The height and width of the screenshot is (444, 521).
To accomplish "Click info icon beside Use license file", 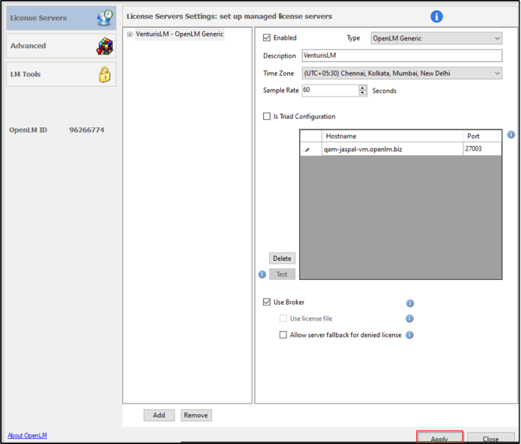I will click(x=410, y=319).
